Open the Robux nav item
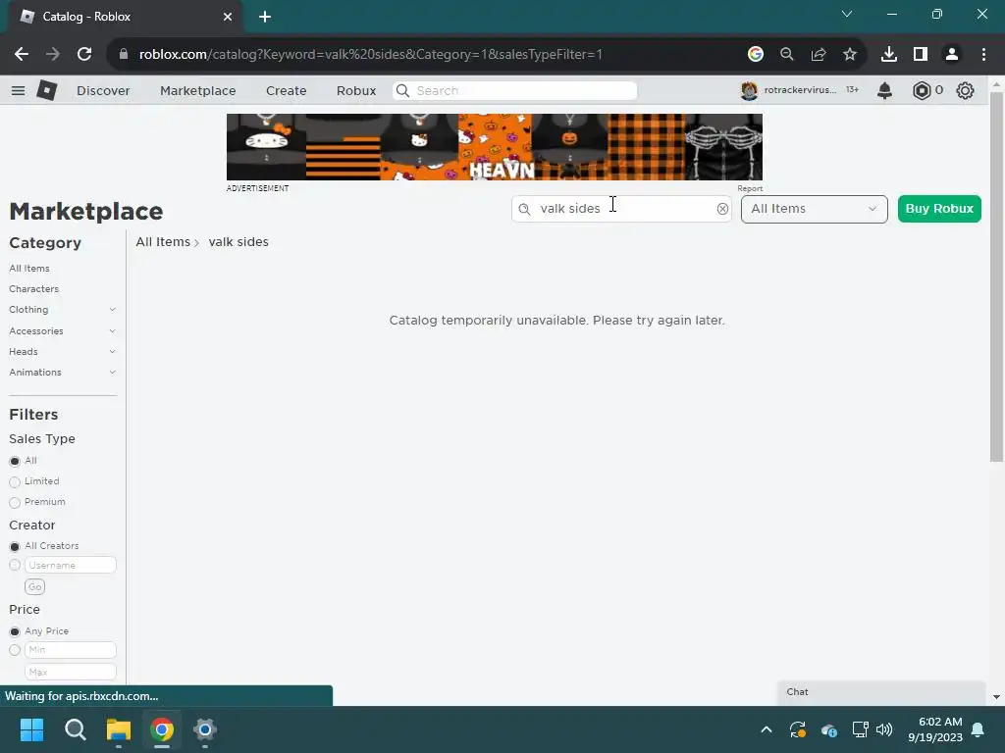 tap(355, 90)
